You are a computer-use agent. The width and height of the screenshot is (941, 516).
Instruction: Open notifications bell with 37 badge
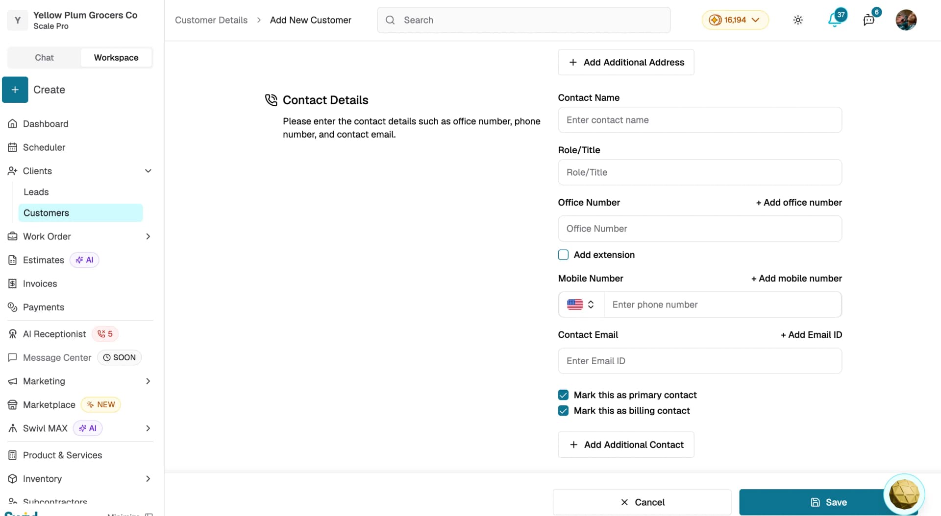coord(835,20)
